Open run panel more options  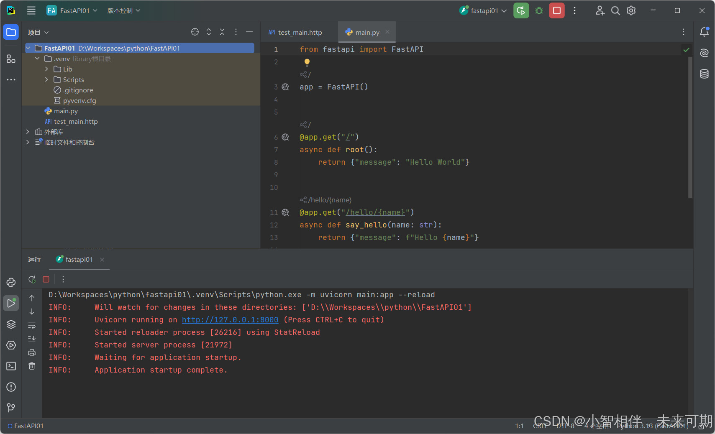pos(63,279)
